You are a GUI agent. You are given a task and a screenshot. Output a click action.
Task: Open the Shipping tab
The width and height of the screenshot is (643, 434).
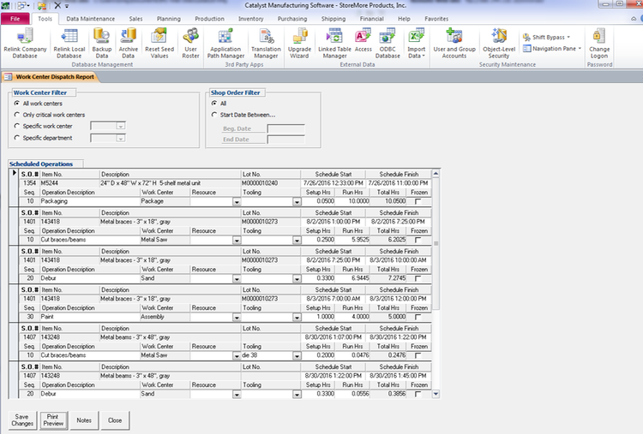pos(334,19)
